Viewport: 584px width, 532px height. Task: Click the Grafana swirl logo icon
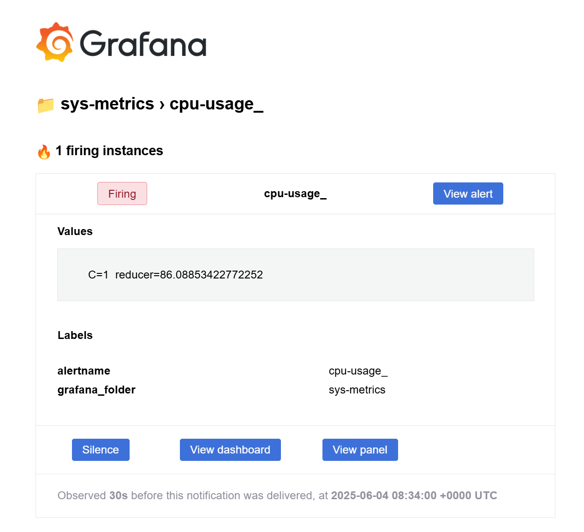[54, 42]
